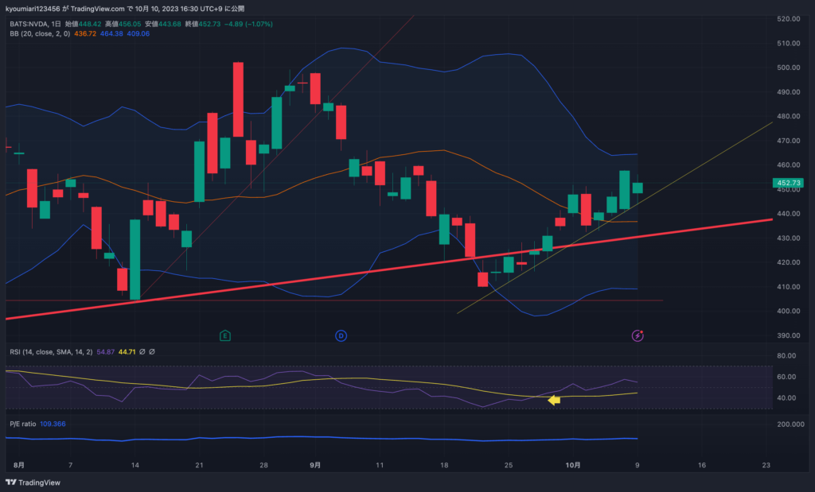Click date 18 on the time axis

pos(444,465)
